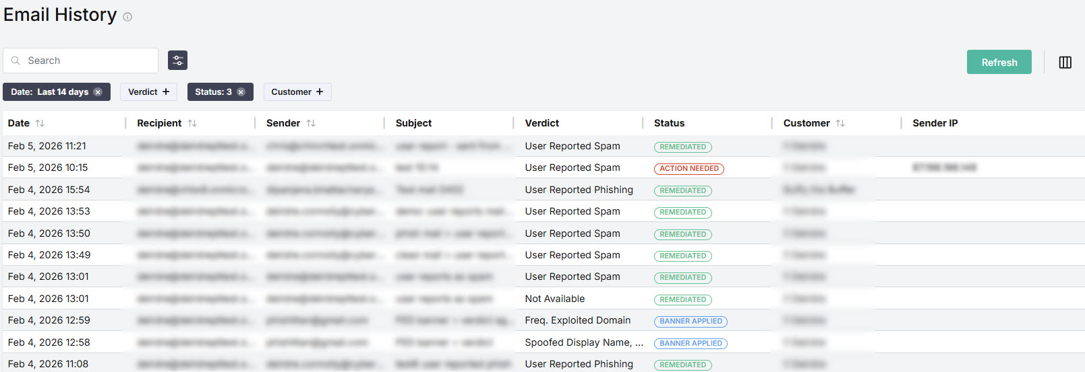
Task: Click the Spoofed Display Name verdict
Action: pos(584,342)
